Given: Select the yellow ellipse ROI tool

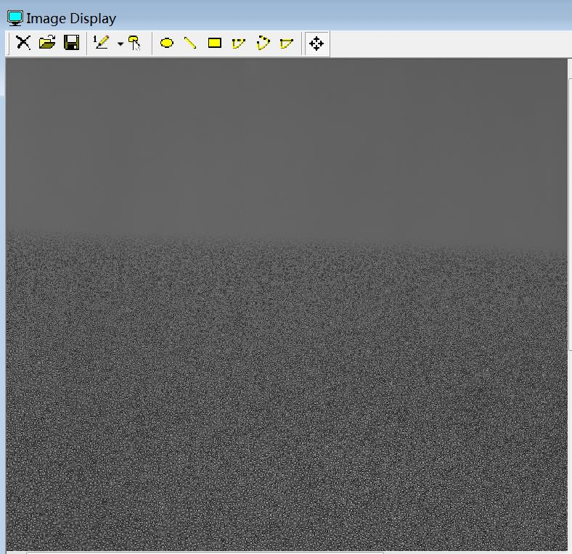Looking at the screenshot, I should [166, 44].
